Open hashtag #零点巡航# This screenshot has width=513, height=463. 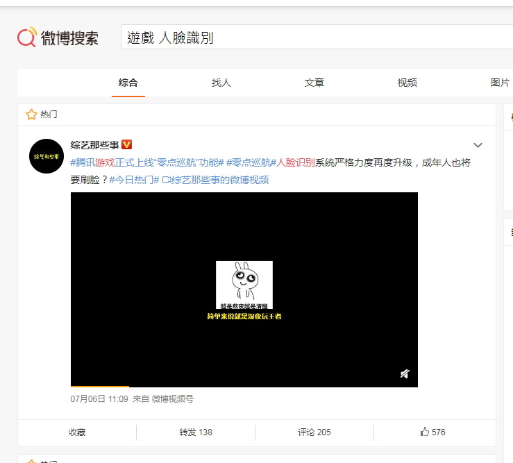click(251, 162)
